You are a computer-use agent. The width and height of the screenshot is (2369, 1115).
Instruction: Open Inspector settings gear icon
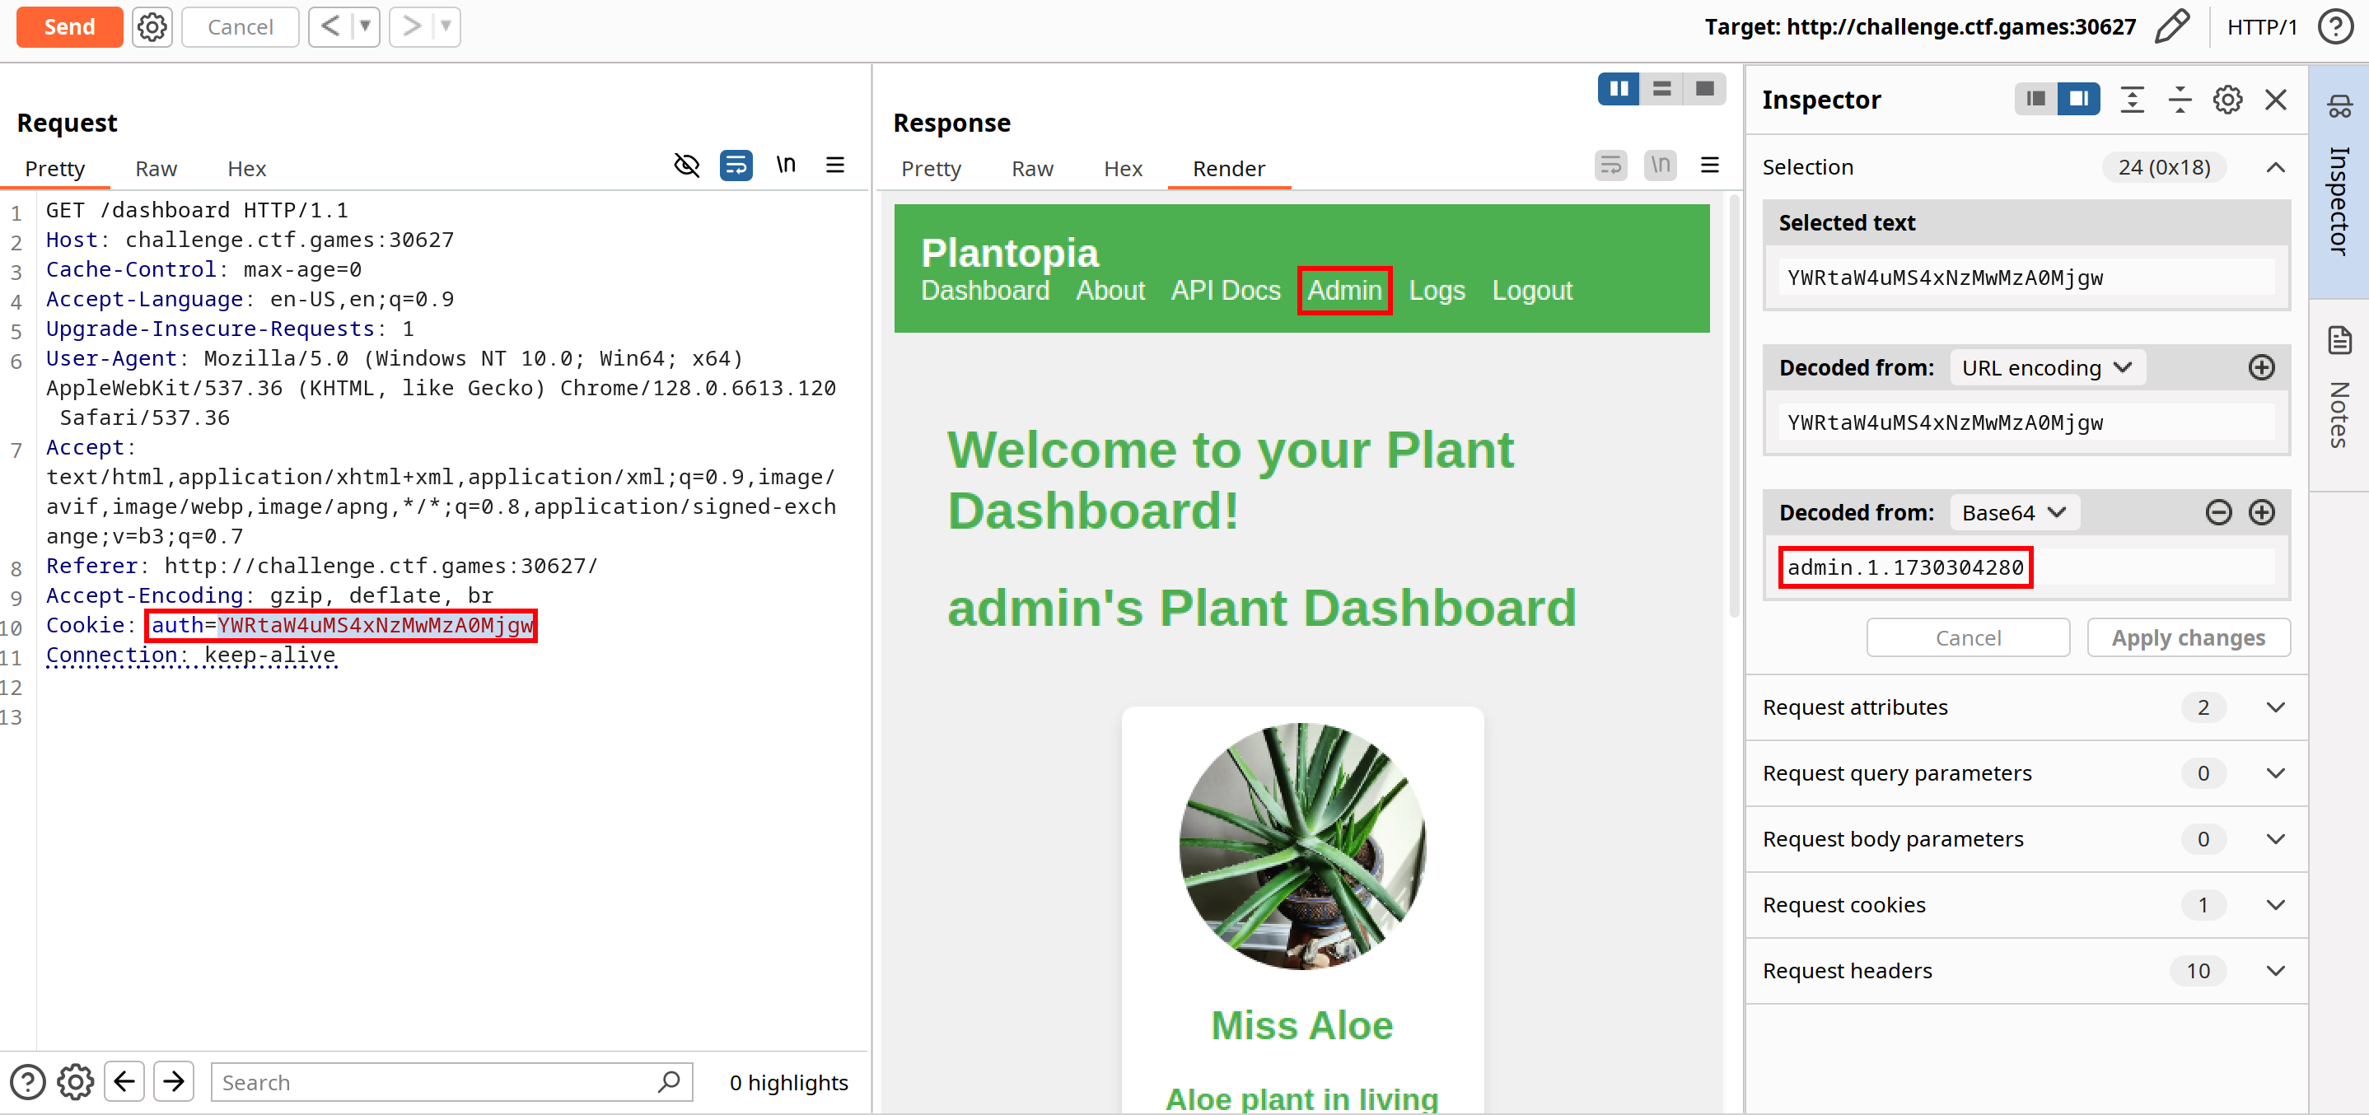point(2226,100)
